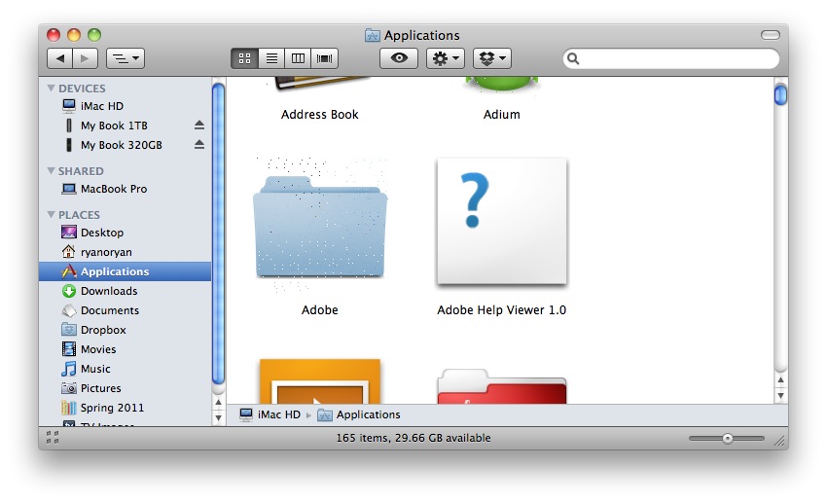Click the sidebar scrollbar thumb
827x503 pixels.
218,234
